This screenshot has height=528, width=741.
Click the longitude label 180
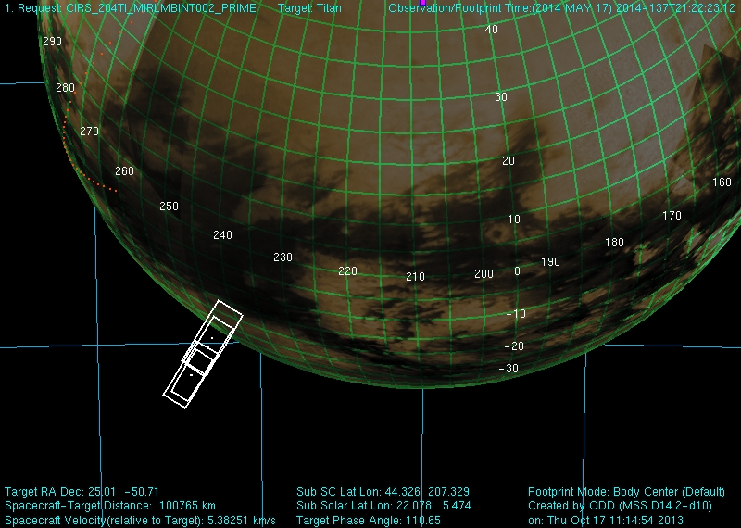614,243
